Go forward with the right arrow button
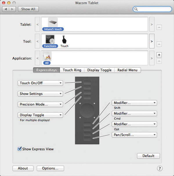The height and width of the screenshot is (176, 174). [x=12, y=9]
